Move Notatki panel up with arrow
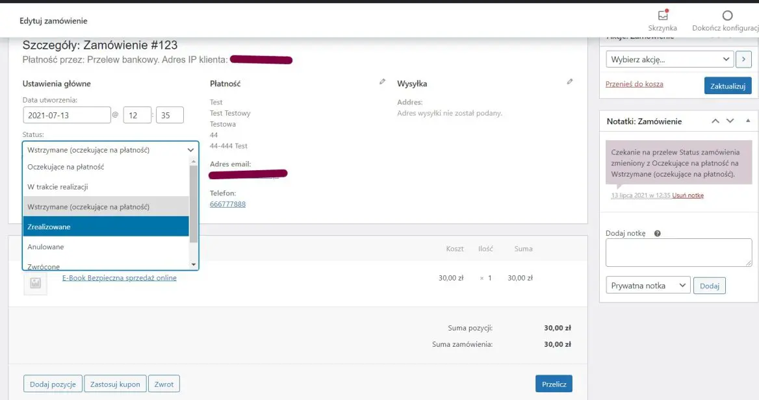This screenshot has width=759, height=400. [715, 121]
